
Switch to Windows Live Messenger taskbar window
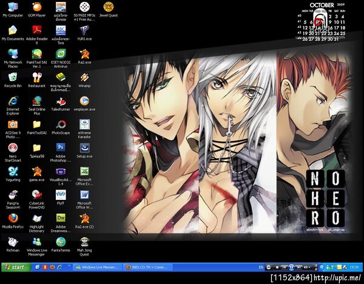tap(98, 267)
